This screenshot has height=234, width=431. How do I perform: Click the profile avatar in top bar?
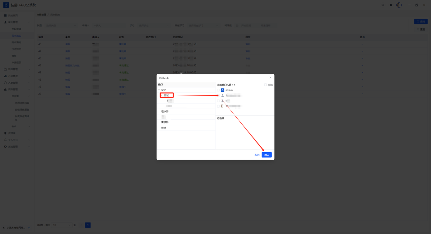click(399, 5)
